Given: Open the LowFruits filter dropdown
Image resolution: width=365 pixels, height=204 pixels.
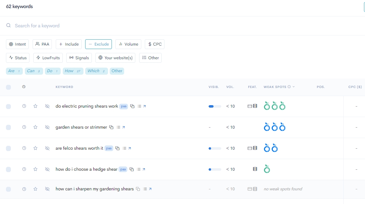Looking at the screenshot, I should tap(48, 58).
